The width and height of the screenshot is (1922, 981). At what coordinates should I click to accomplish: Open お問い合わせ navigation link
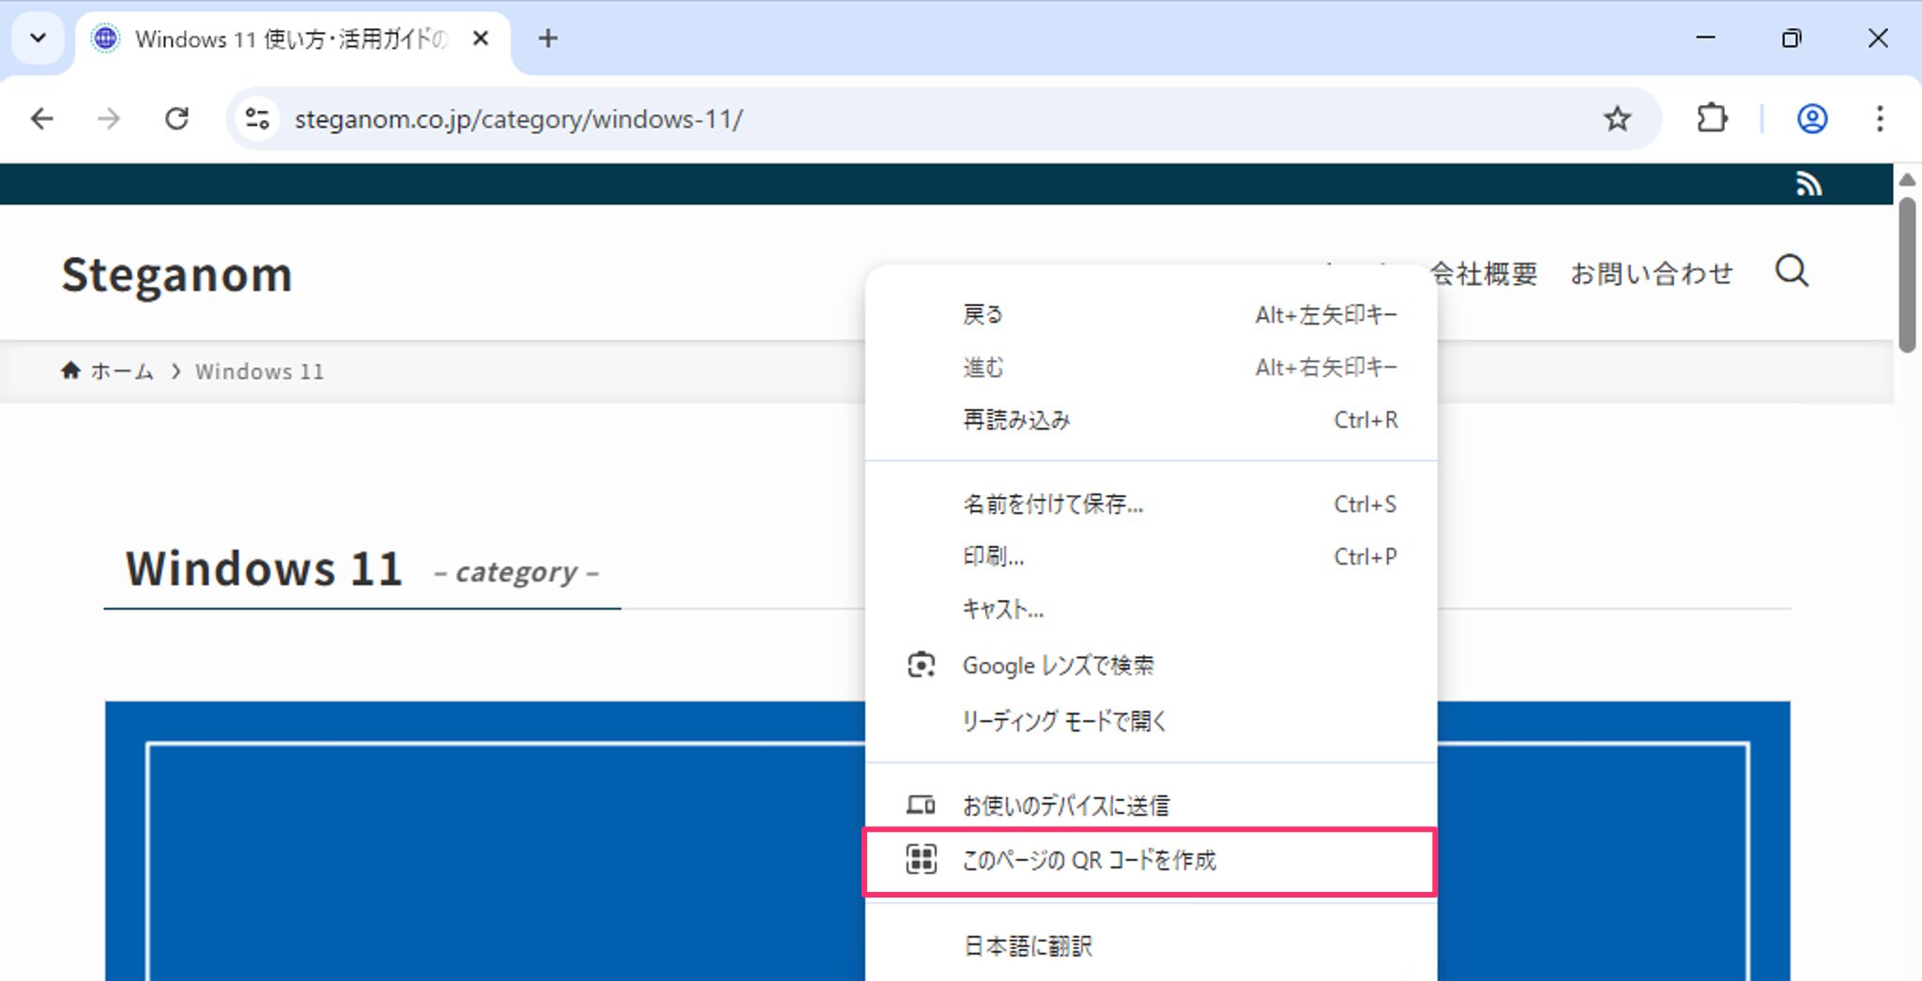(x=1653, y=273)
